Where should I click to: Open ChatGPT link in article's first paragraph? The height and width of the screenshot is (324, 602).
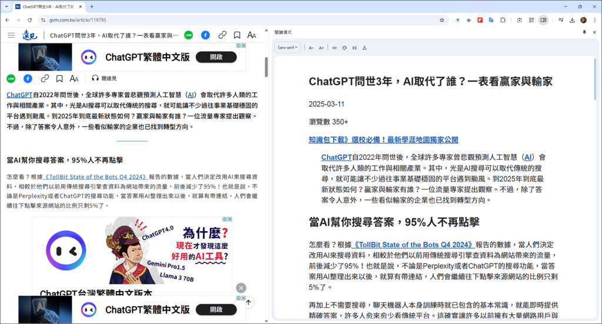(x=19, y=95)
